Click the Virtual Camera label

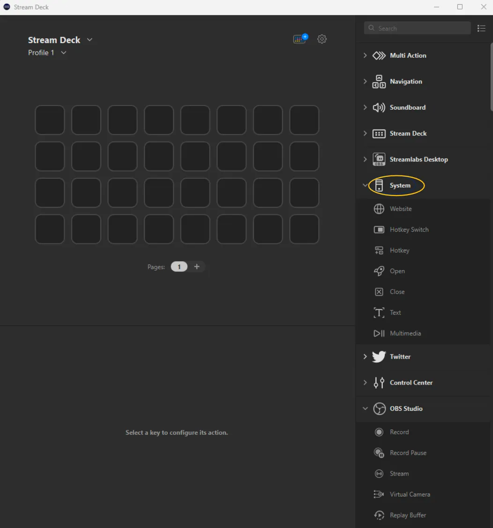coord(410,494)
